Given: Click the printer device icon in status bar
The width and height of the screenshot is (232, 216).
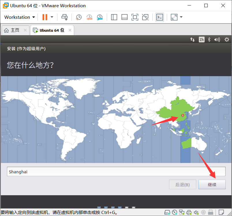Looking at the screenshot, I should (189, 212).
